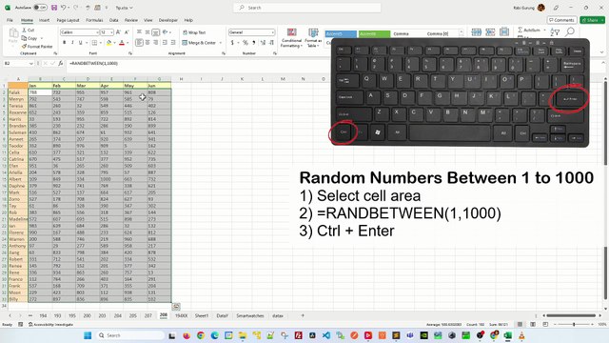Toggle Italic formatting
Viewport: 609px width, 343px height.
pos(72,42)
